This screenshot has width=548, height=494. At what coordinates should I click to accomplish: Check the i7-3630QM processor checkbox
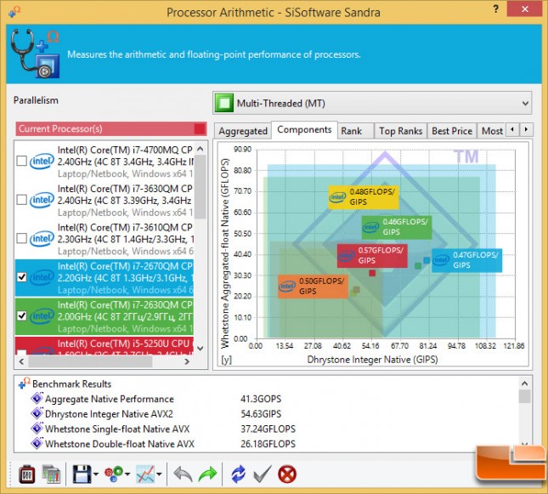22,200
